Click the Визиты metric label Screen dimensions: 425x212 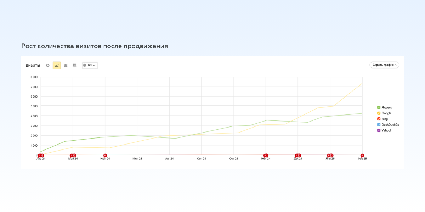pyautogui.click(x=33, y=65)
